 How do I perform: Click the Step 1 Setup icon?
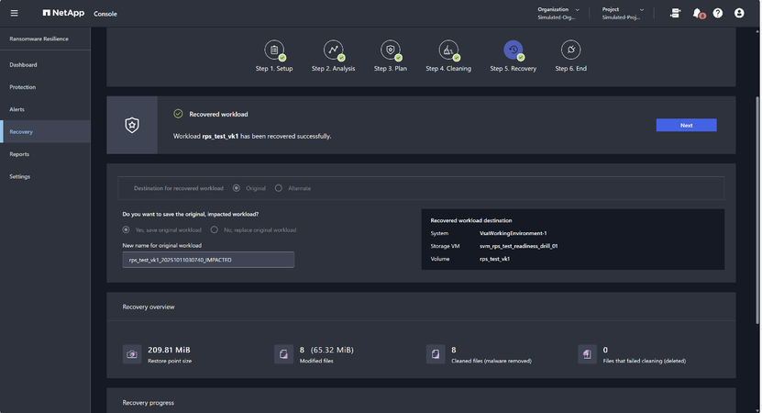click(x=274, y=50)
